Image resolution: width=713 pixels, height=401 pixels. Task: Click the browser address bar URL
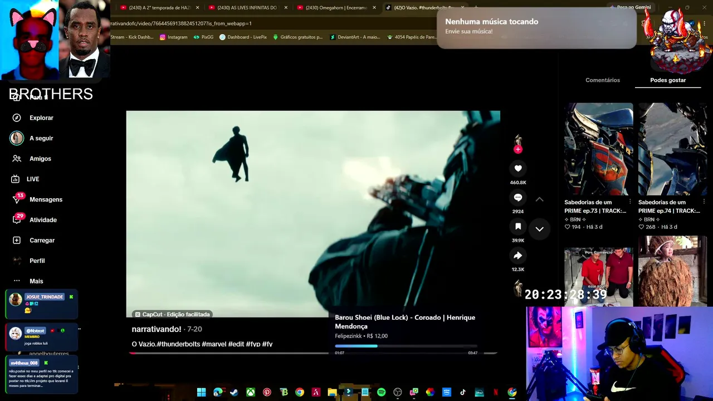[181, 23]
